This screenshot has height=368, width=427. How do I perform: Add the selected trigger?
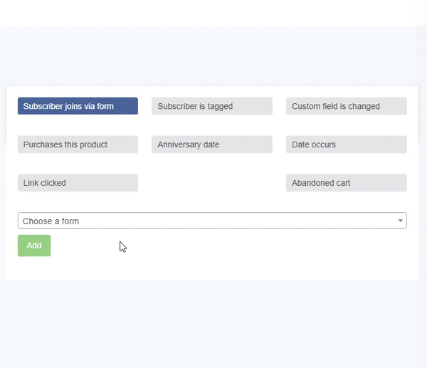point(34,246)
